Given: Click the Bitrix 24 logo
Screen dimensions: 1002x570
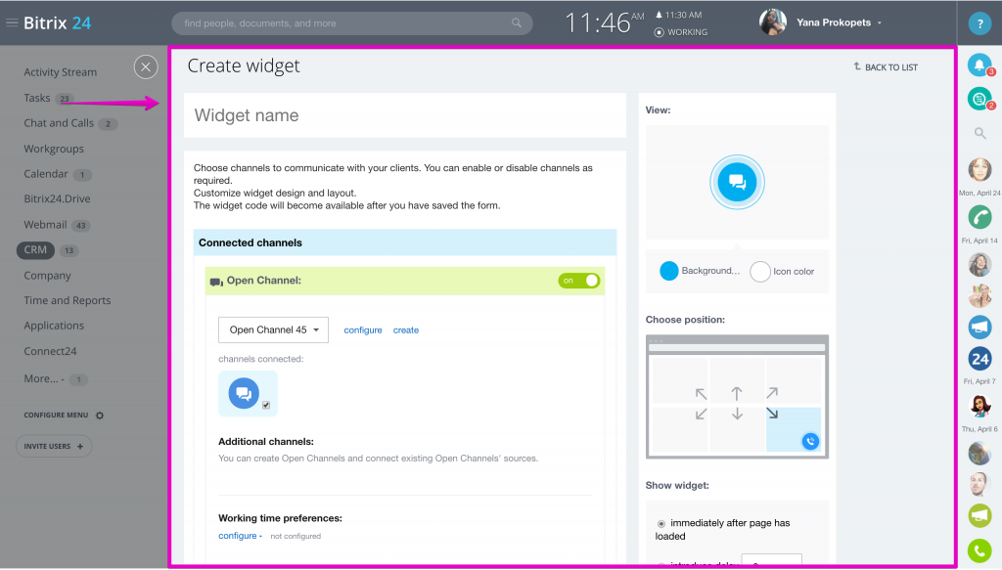Looking at the screenshot, I should tap(58, 23).
